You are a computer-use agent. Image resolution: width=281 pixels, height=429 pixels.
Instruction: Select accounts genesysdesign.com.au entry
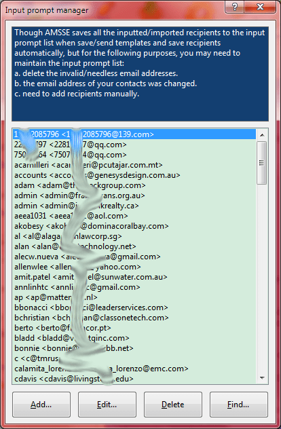[134, 175]
